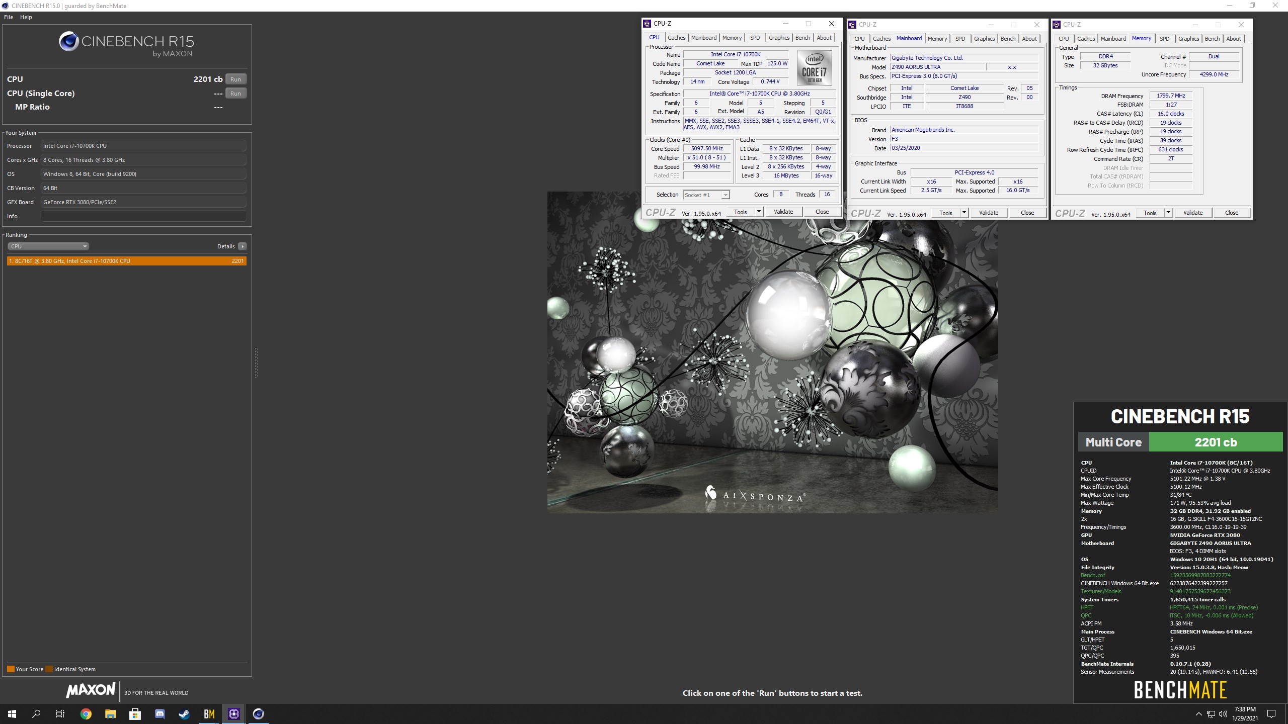Open the Help menu in Cinebench
This screenshot has width=1288, height=724.
point(26,17)
